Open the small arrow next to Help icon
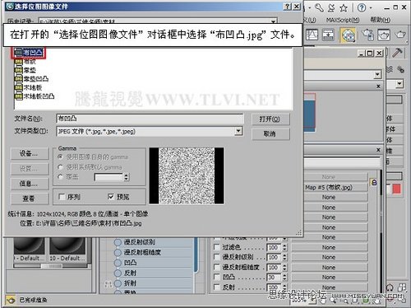The width and height of the screenshot is (411, 308). click(371, 7)
